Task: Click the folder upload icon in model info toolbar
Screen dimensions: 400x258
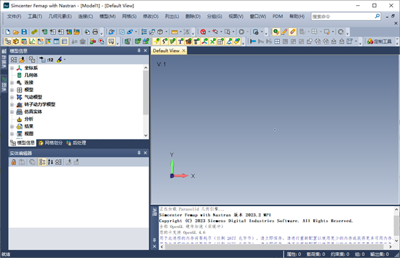Action: tap(22, 60)
